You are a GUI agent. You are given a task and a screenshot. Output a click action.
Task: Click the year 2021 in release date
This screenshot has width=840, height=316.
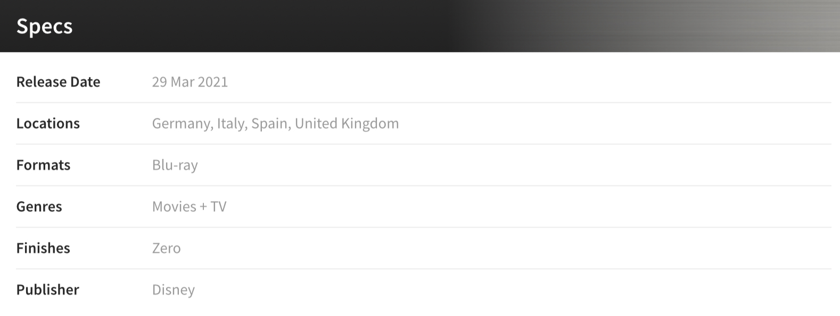pos(213,82)
